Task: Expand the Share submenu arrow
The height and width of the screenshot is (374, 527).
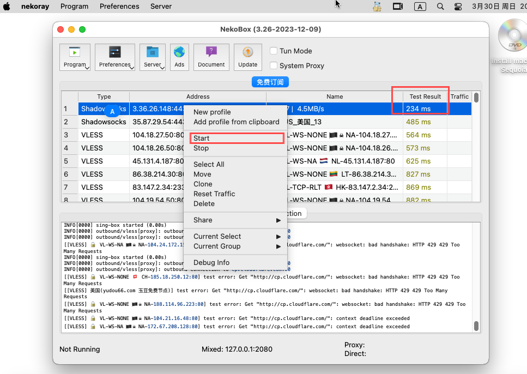Action: (278, 220)
